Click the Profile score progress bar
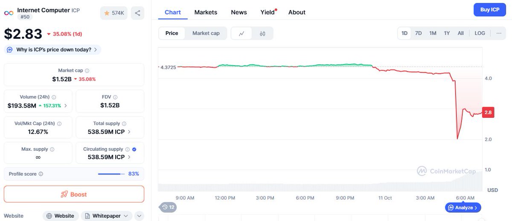The width and height of the screenshot is (512, 221). coord(111,174)
